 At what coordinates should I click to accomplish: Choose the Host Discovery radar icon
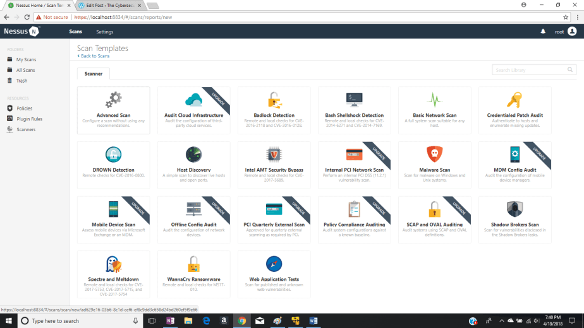193,154
